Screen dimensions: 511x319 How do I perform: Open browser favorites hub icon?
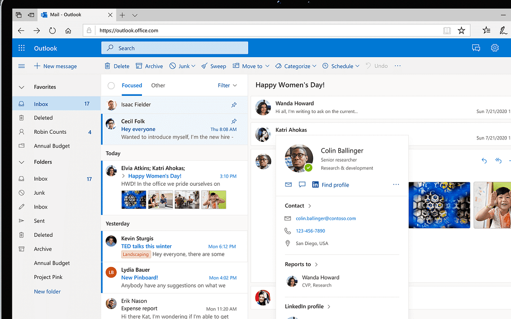tap(486, 30)
